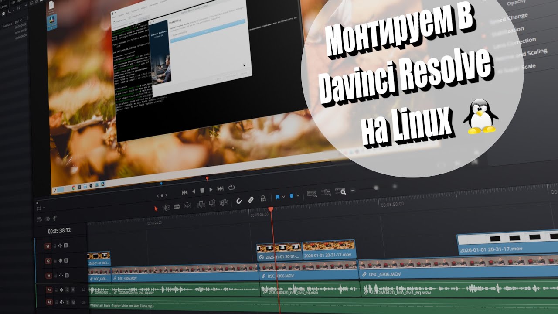Select the arrow Selection Mode tool

[x=156, y=208]
